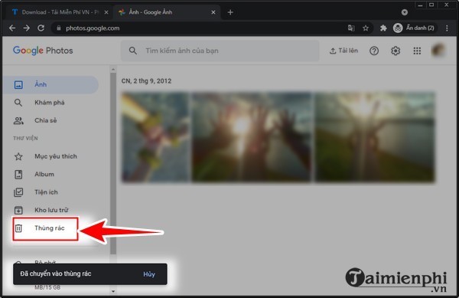Click the favorites star icon in sidebar

(18, 156)
